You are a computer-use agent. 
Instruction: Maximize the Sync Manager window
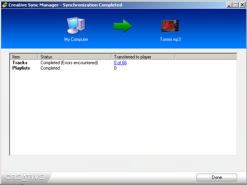[236, 5]
